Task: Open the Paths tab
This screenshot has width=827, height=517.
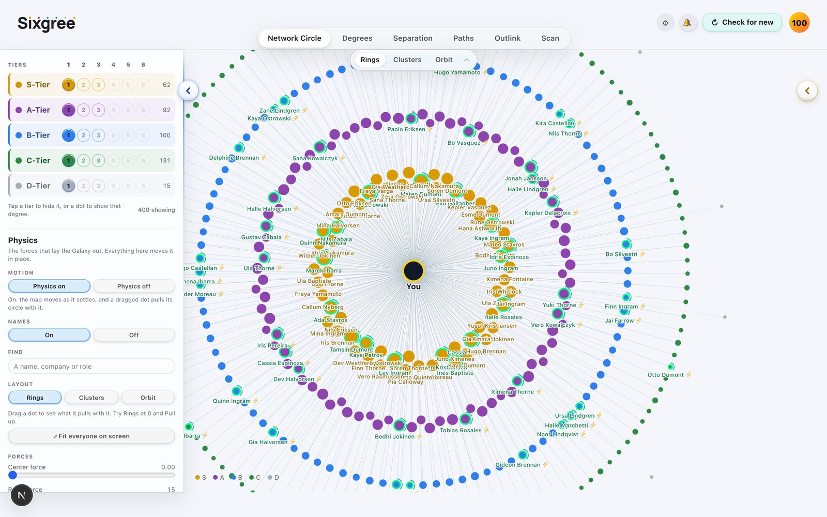Action: [463, 38]
